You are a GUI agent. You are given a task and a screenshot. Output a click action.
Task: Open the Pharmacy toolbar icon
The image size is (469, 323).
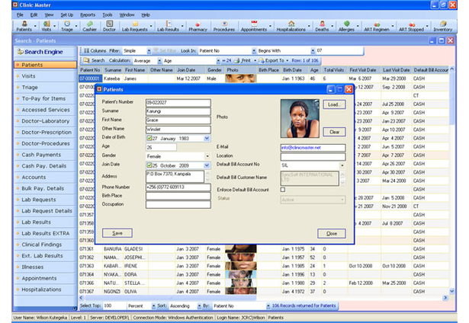click(198, 27)
